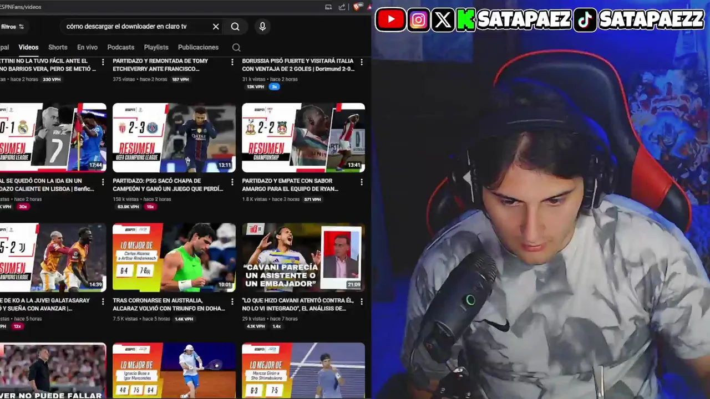Open the Playlists tab

156,48
